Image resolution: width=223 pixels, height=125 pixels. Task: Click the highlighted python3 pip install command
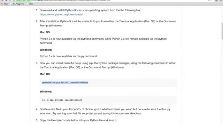click(x=65, y=83)
